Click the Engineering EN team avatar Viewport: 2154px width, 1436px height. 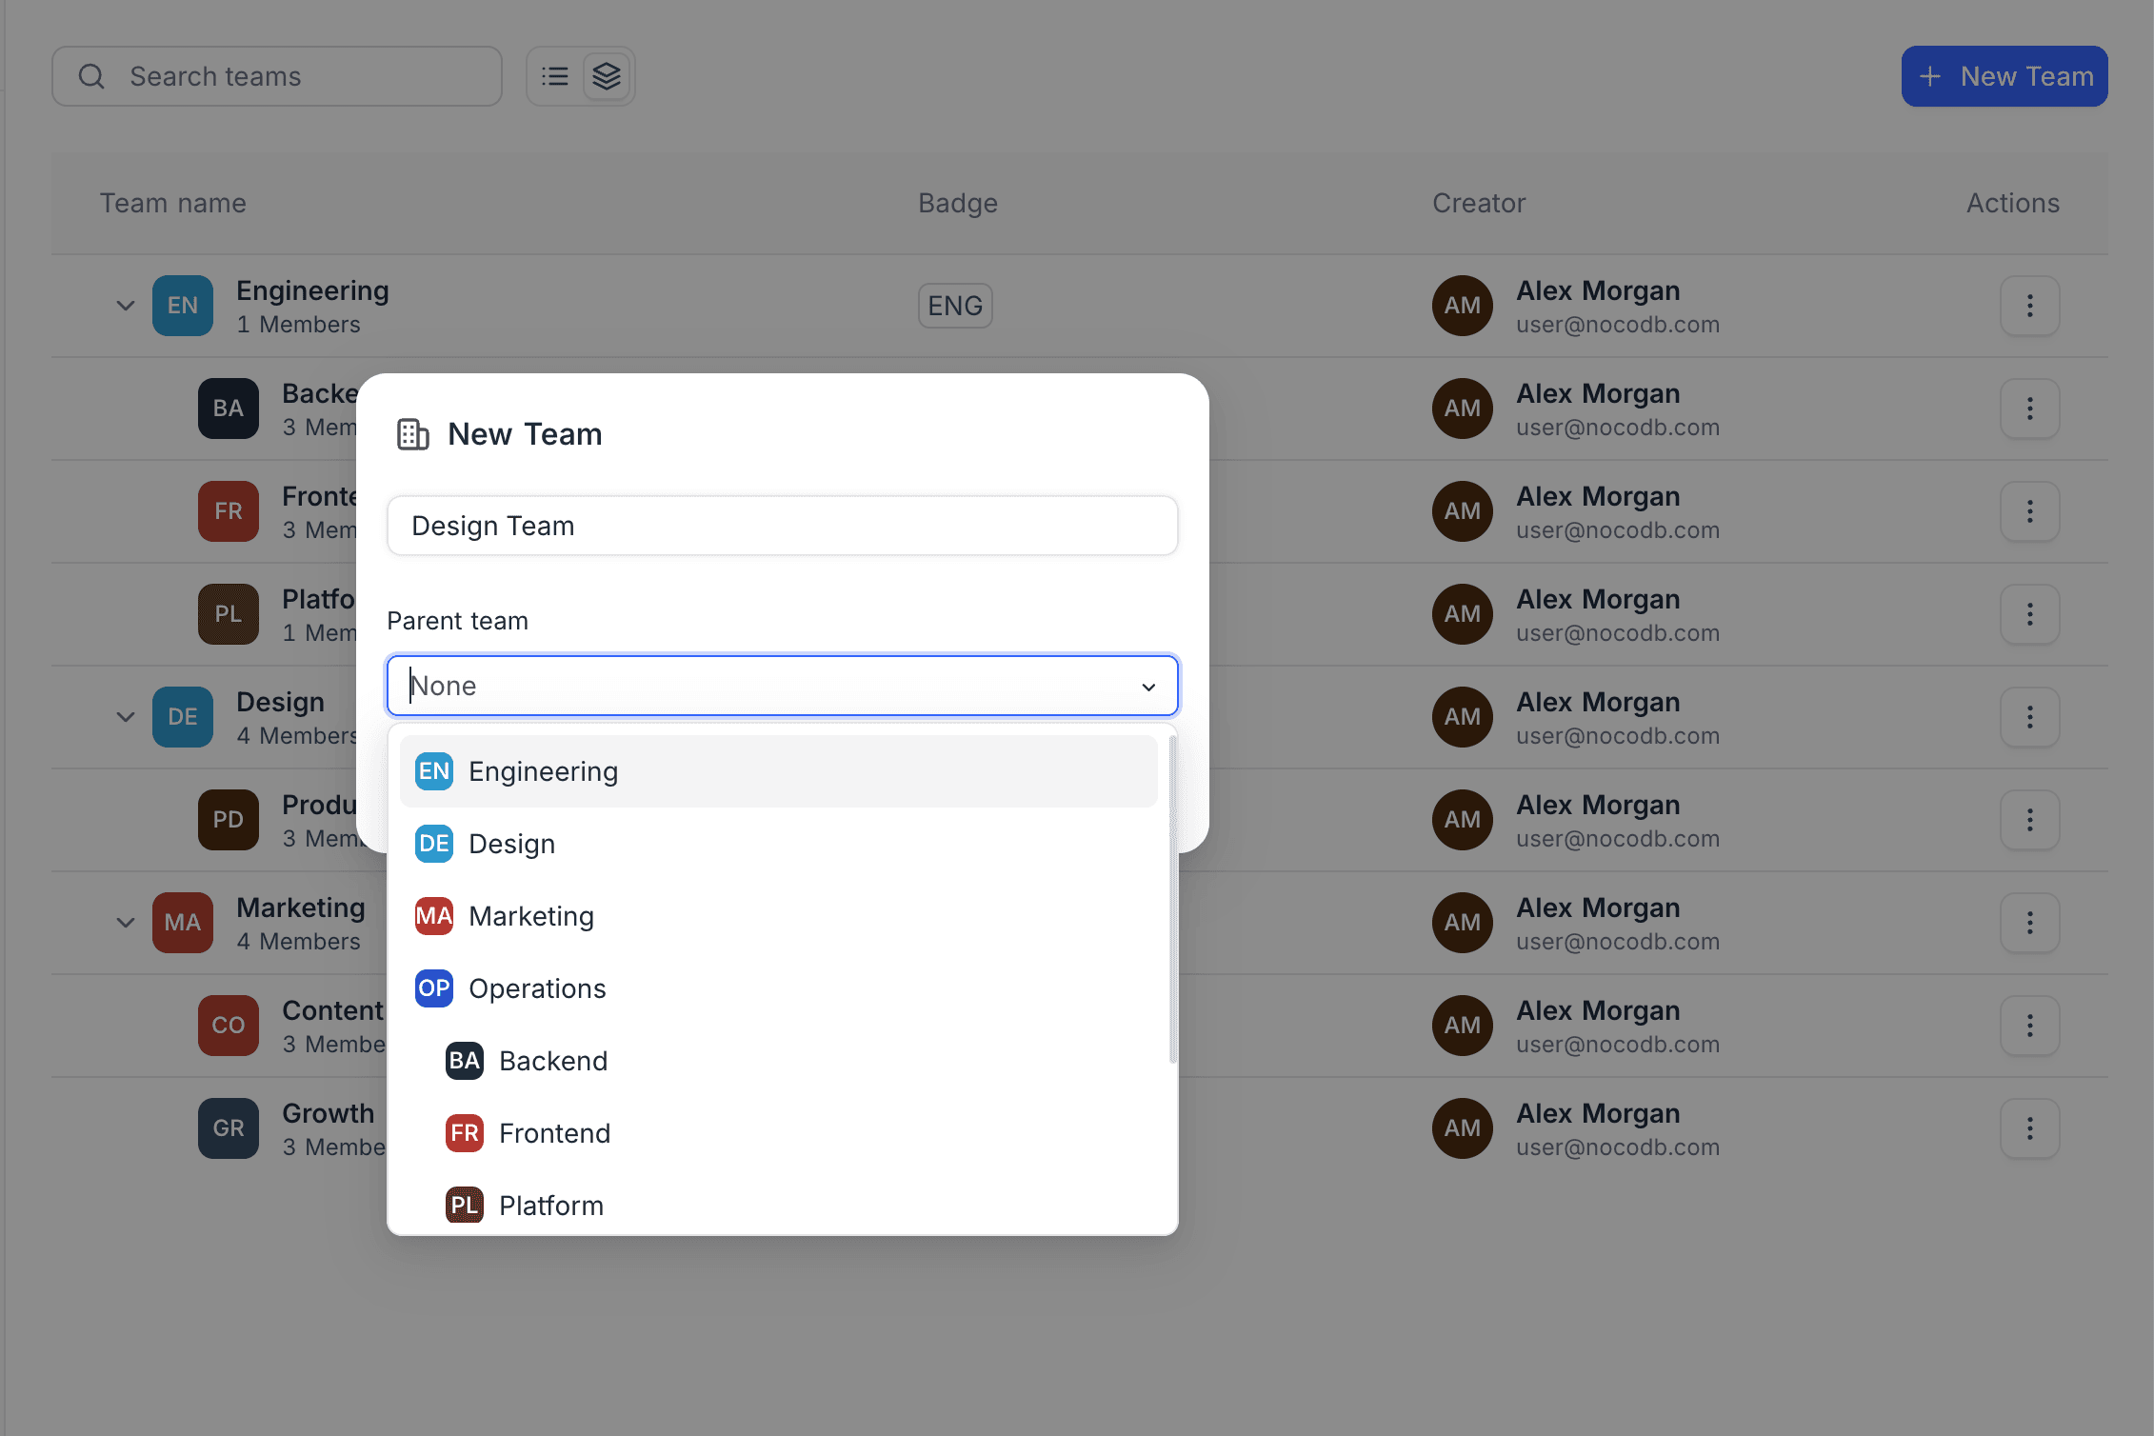click(183, 306)
